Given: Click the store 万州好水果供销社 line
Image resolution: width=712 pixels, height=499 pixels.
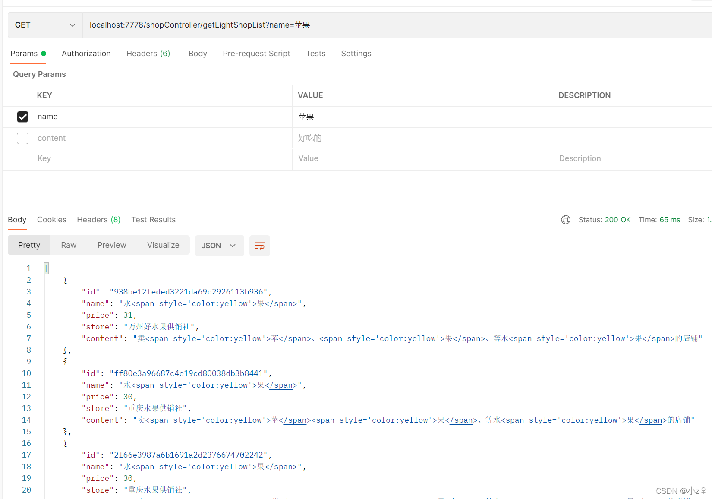Looking at the screenshot, I should (x=140, y=327).
